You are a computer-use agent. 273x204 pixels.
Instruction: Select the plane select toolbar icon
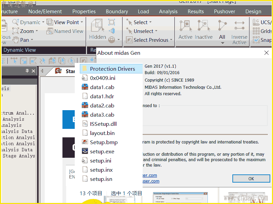click(x=52, y=61)
